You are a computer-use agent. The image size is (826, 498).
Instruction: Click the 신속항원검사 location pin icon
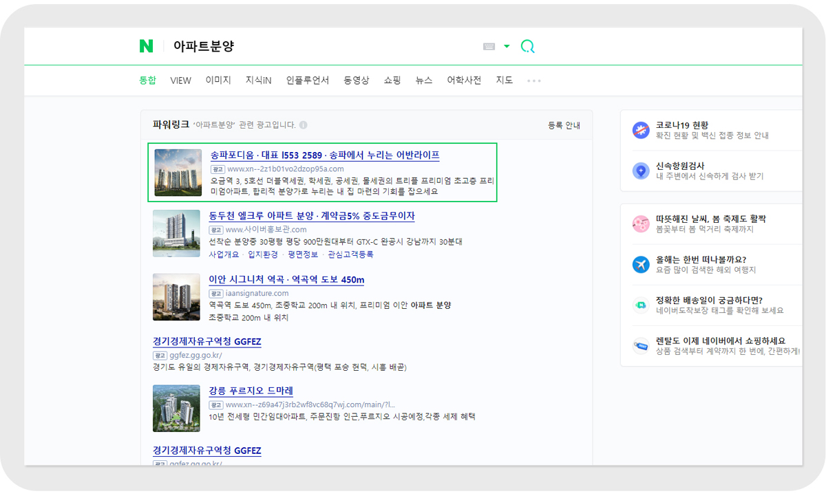tap(641, 171)
